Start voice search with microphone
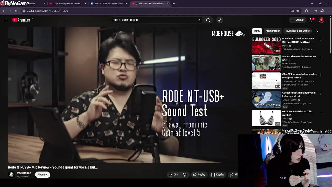The width and height of the screenshot is (332, 187). point(220,20)
